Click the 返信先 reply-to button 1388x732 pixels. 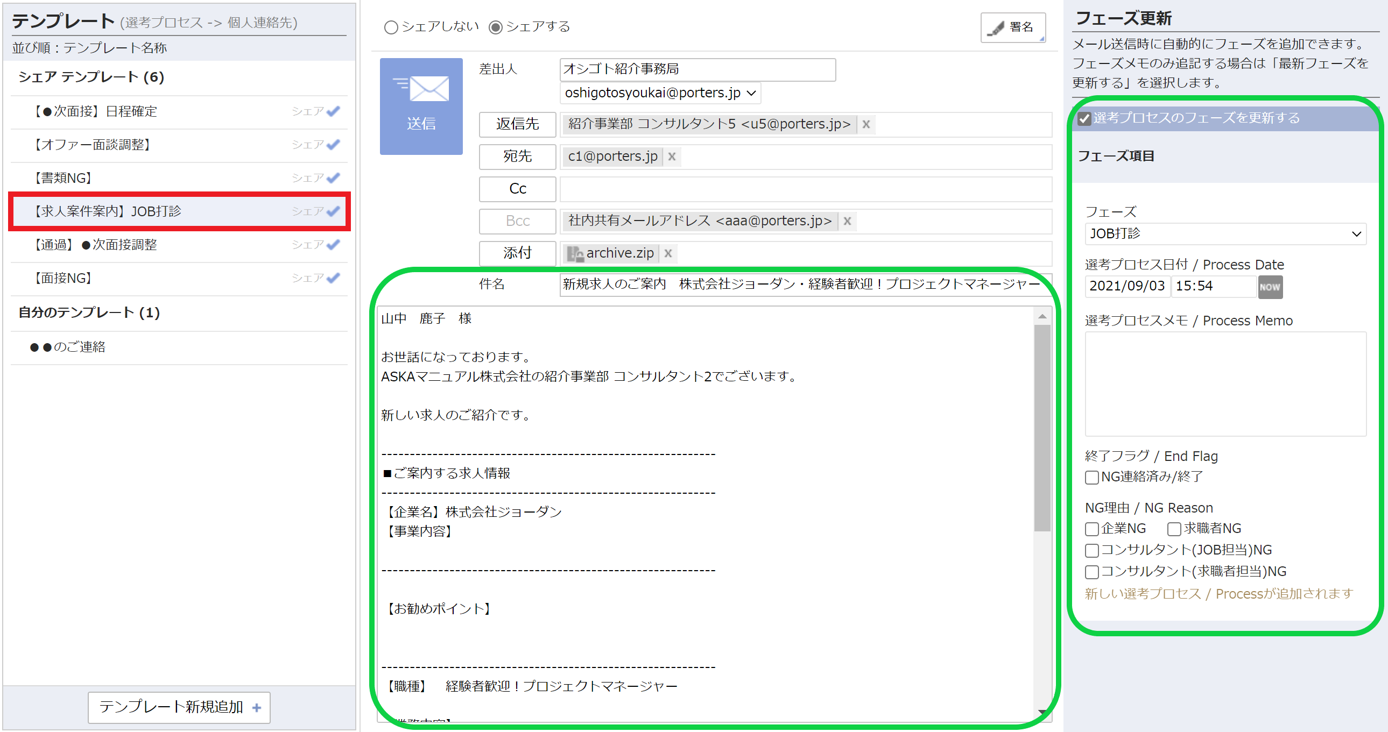[517, 124]
